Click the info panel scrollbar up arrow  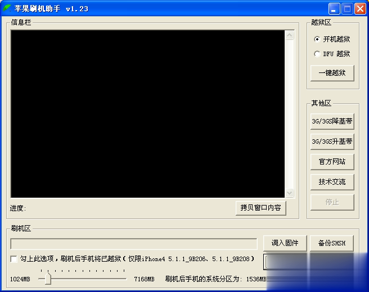[290, 35]
